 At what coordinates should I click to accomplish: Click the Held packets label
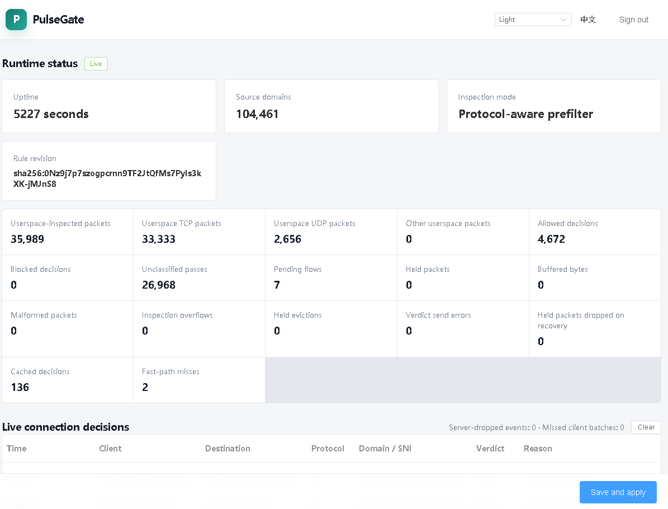point(428,270)
